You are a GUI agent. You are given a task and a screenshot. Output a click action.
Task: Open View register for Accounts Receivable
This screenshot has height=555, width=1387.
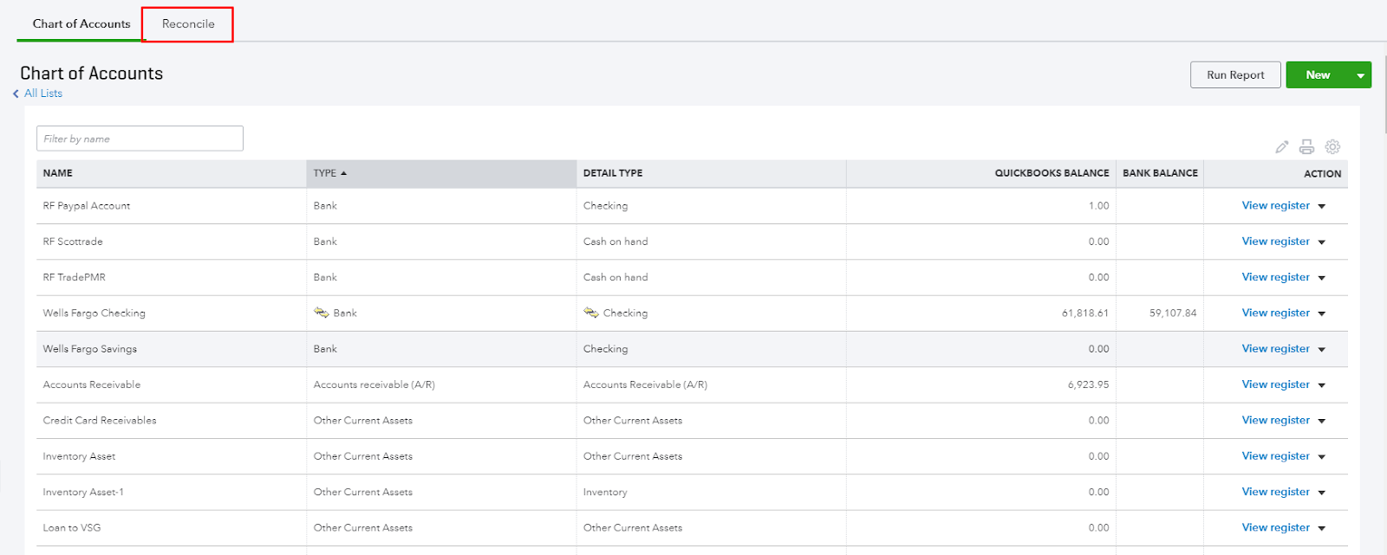tap(1275, 384)
